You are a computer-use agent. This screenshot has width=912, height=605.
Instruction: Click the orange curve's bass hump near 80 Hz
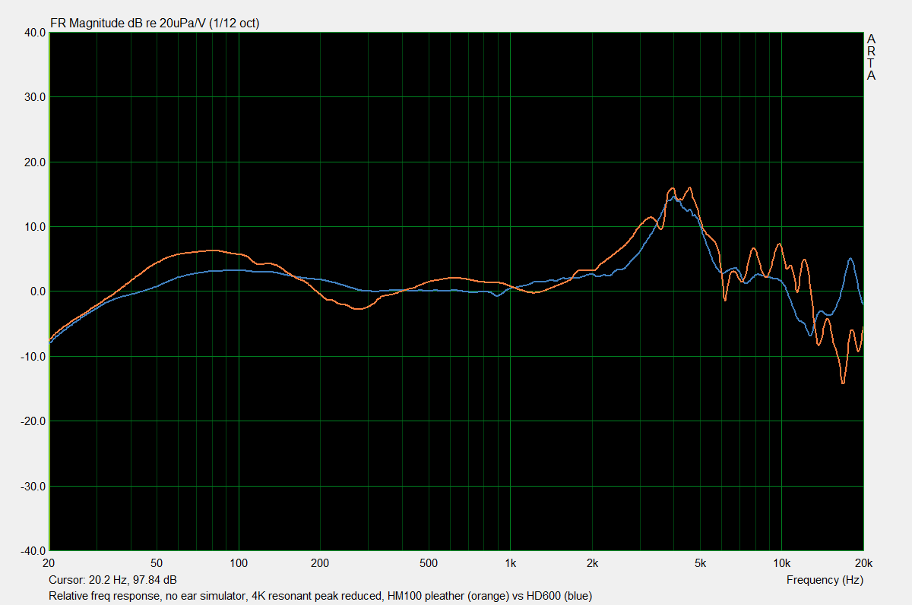point(213,250)
